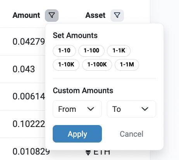Select the 1-10 preset amount chip
Screen dimensions: 179x160
pyautogui.click(x=64, y=51)
